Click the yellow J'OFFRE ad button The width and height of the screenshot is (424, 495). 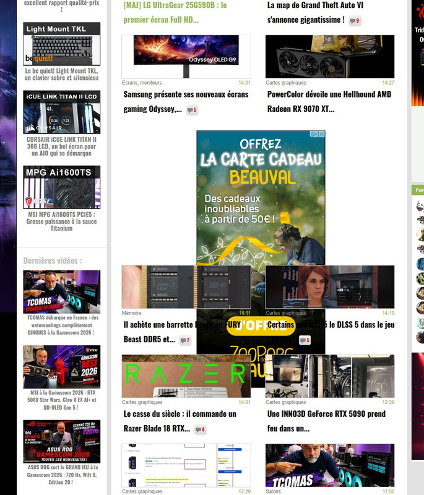click(x=261, y=326)
